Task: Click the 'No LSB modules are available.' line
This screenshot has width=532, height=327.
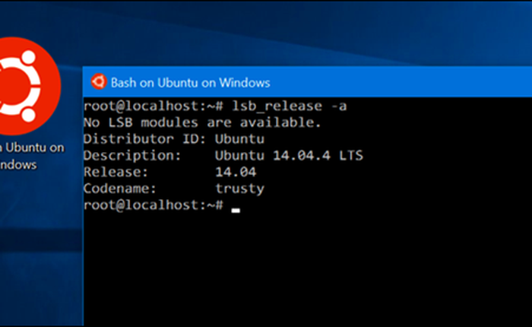Action: [x=202, y=122]
